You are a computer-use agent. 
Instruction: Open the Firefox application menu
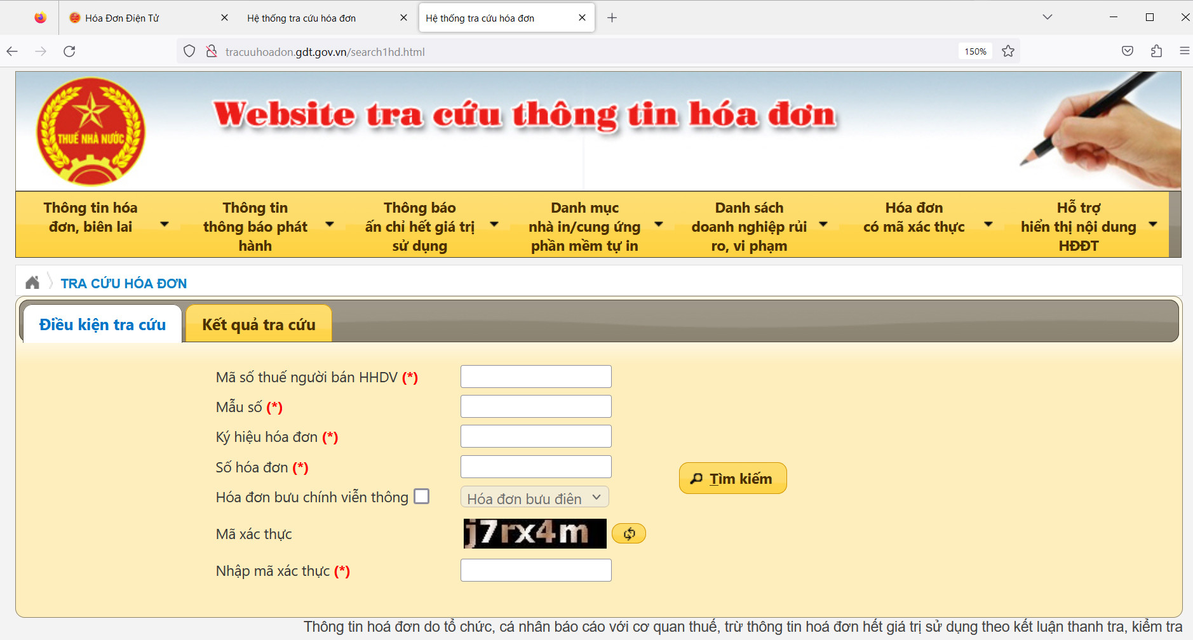click(1184, 51)
